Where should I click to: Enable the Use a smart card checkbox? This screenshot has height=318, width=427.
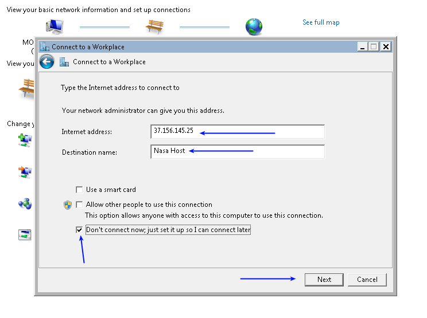tap(79, 190)
